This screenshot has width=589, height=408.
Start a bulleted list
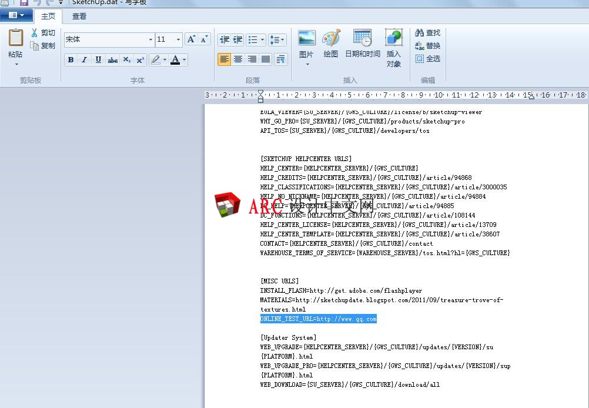click(x=253, y=39)
